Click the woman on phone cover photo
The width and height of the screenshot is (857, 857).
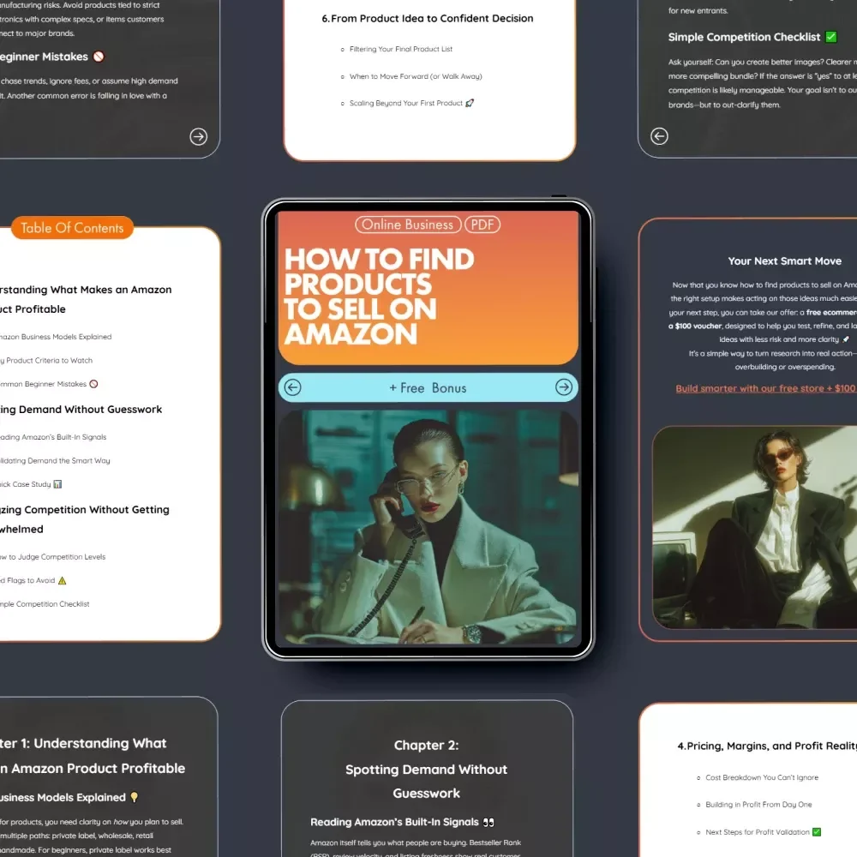(x=428, y=526)
